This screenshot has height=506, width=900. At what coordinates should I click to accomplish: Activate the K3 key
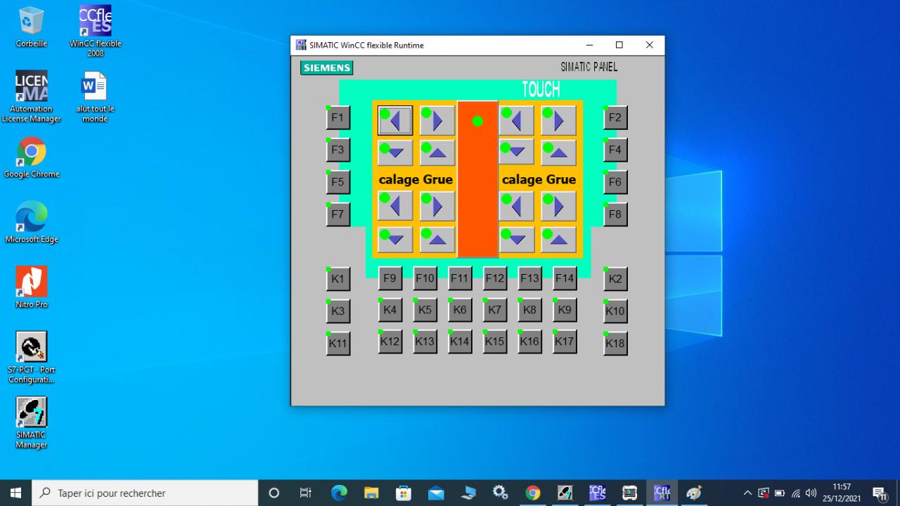(338, 311)
